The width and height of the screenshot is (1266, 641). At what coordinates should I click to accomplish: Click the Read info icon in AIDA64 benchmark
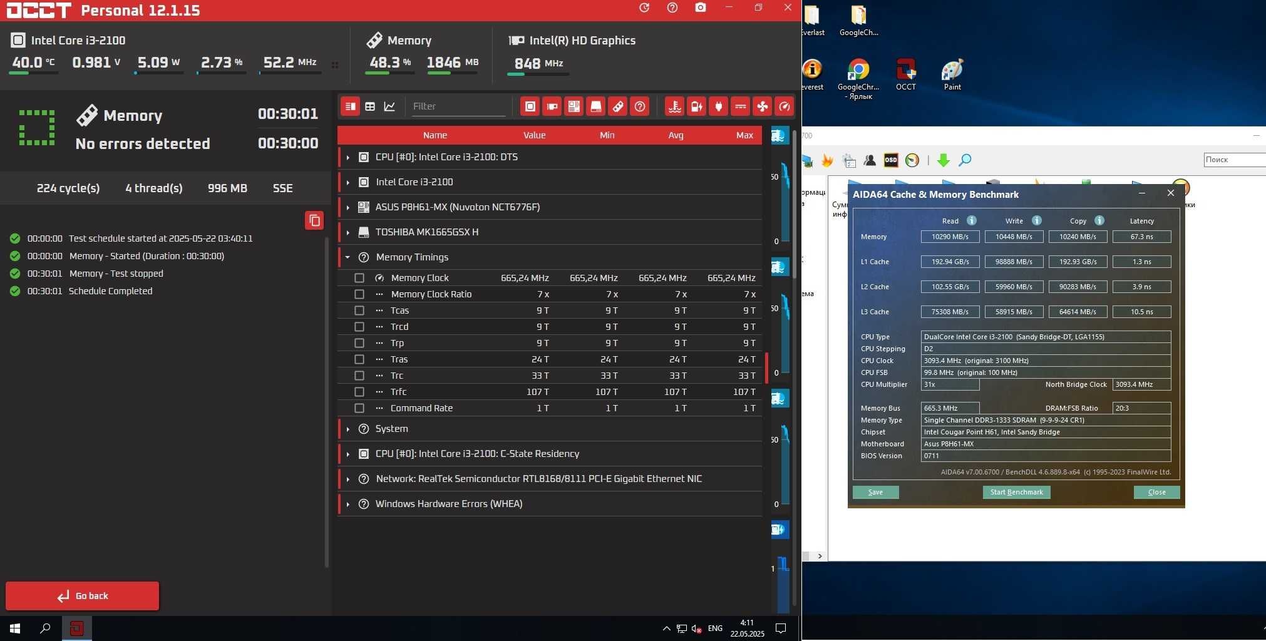tap(971, 220)
